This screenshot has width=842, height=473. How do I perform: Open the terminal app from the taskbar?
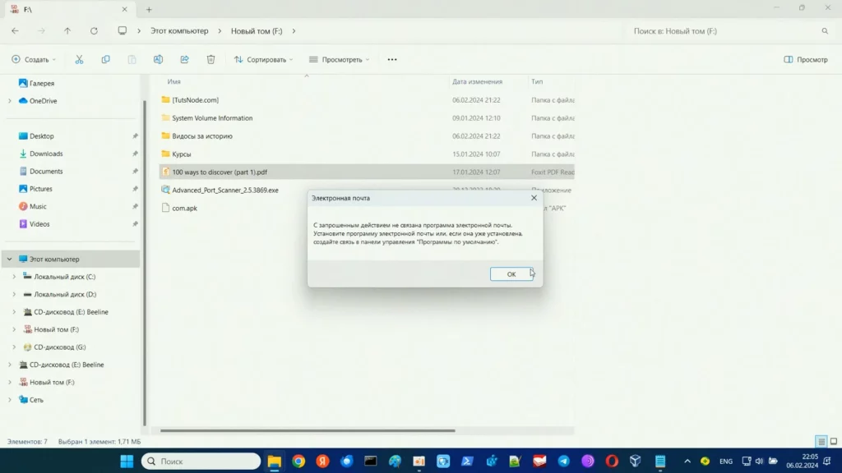(x=371, y=462)
